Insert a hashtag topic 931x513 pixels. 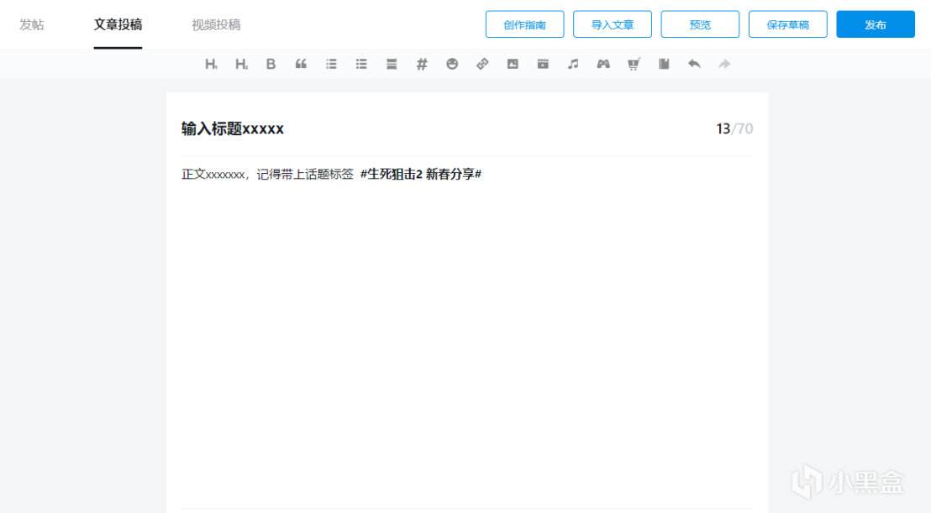[x=422, y=64]
